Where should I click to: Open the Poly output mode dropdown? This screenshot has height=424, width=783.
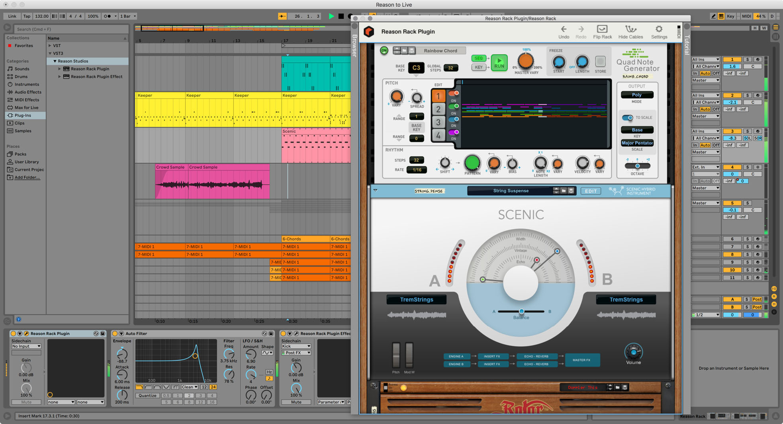pos(636,95)
